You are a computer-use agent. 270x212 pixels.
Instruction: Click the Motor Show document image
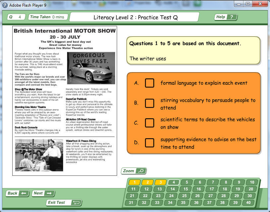click(x=65, y=101)
